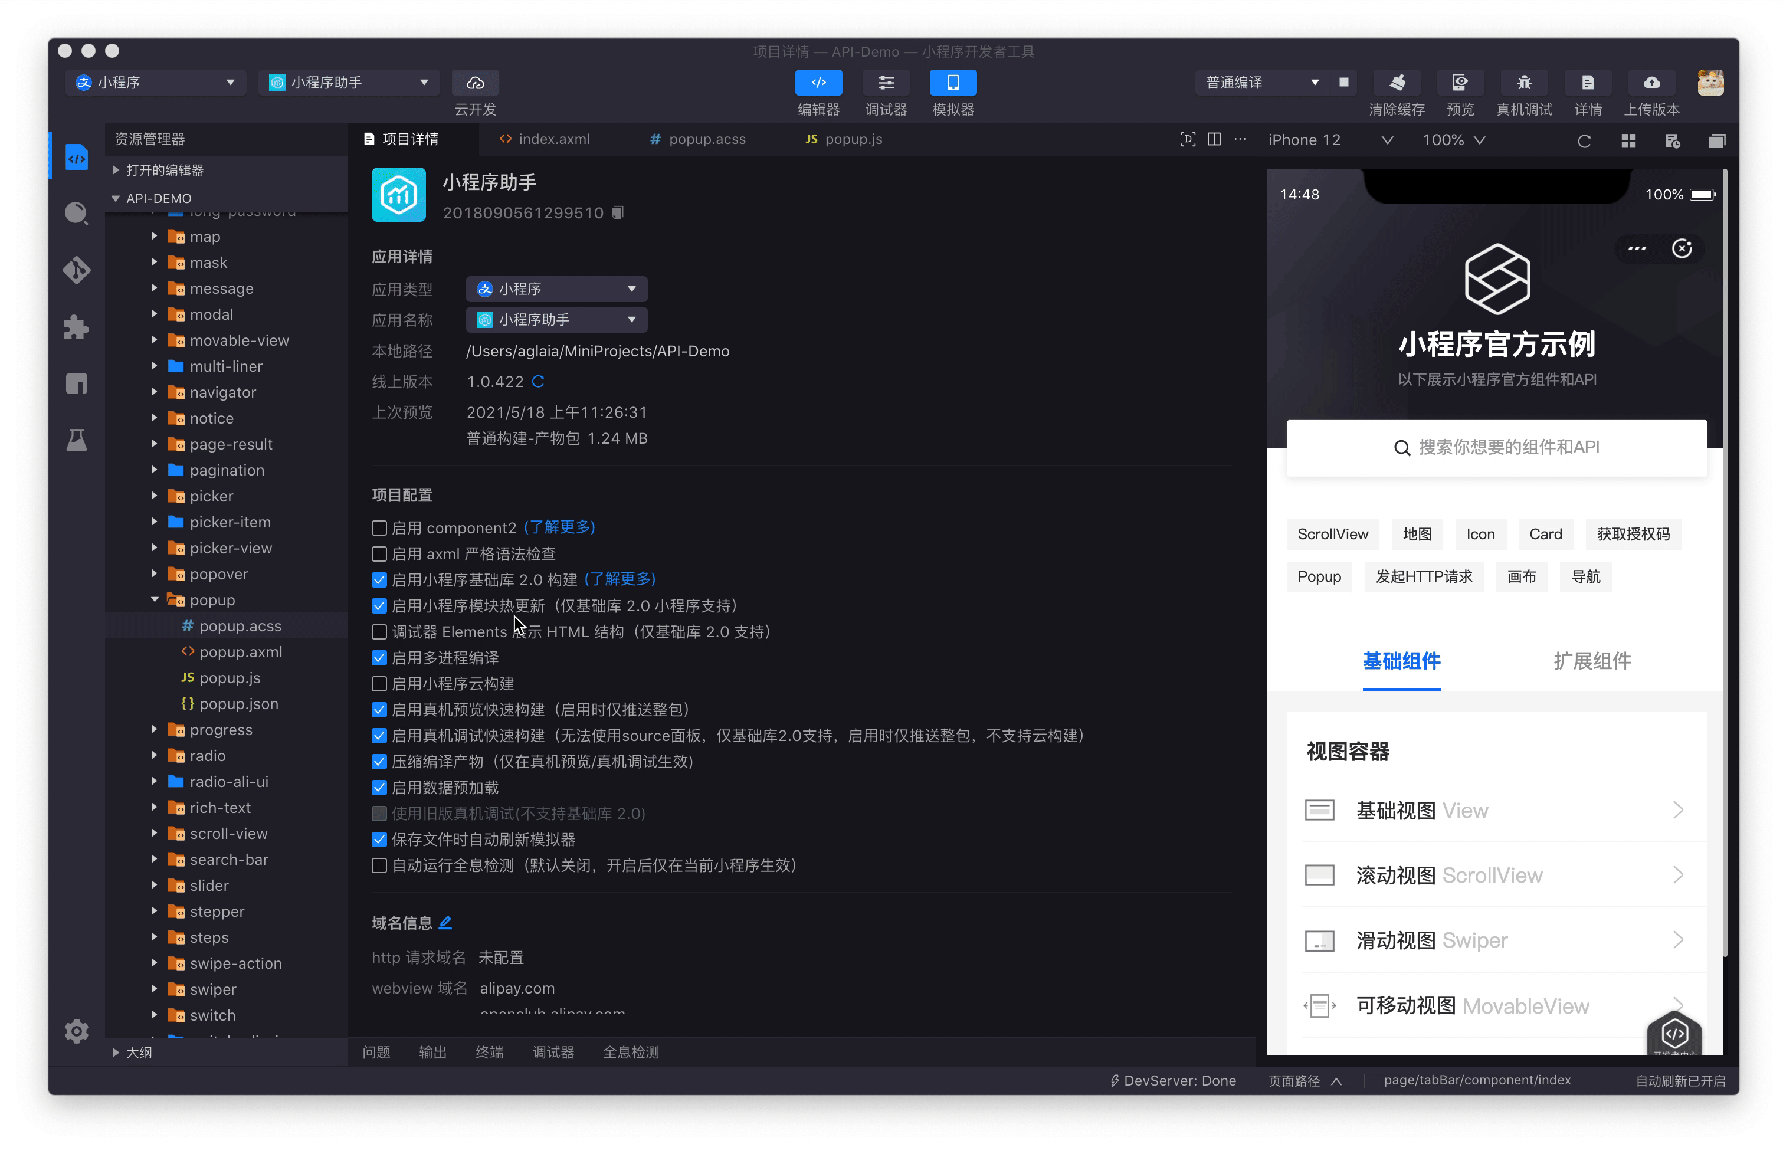Uncheck 启用多进程编译
This screenshot has height=1154, width=1783.
click(379, 657)
